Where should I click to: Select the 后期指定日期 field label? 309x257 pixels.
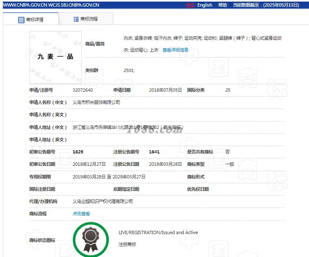[126, 189]
